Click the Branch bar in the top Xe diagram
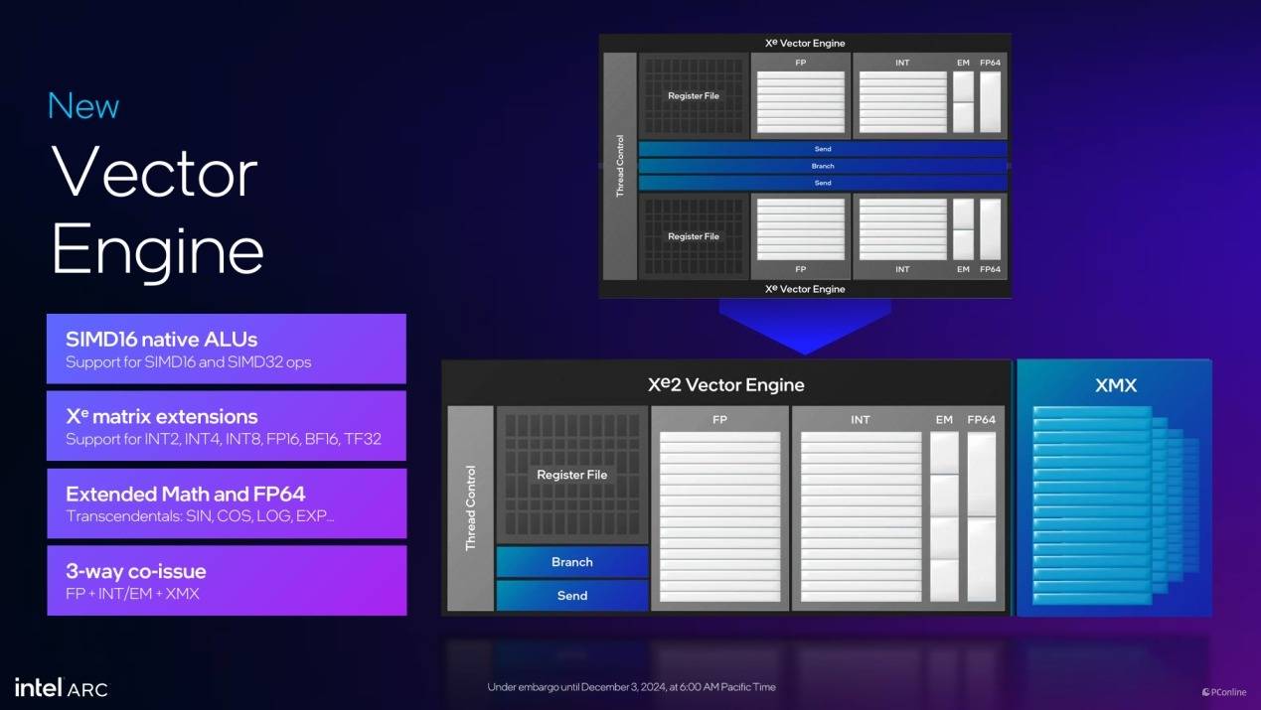The image size is (1261, 710). [x=823, y=166]
